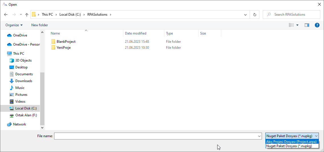This screenshot has width=324, height=152.
Task: Choose Nuget Paket Dosyası (*.nupkg) list option
Action: (x=289, y=146)
